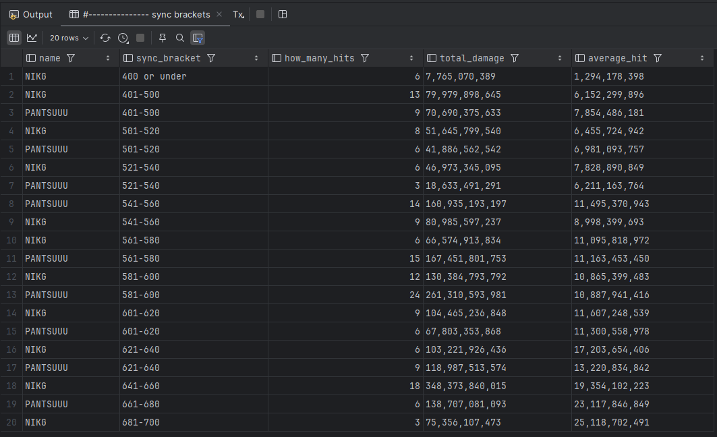The height and width of the screenshot is (437, 717).
Task: Click average hit cell 6,981,093,757
Action: point(642,150)
